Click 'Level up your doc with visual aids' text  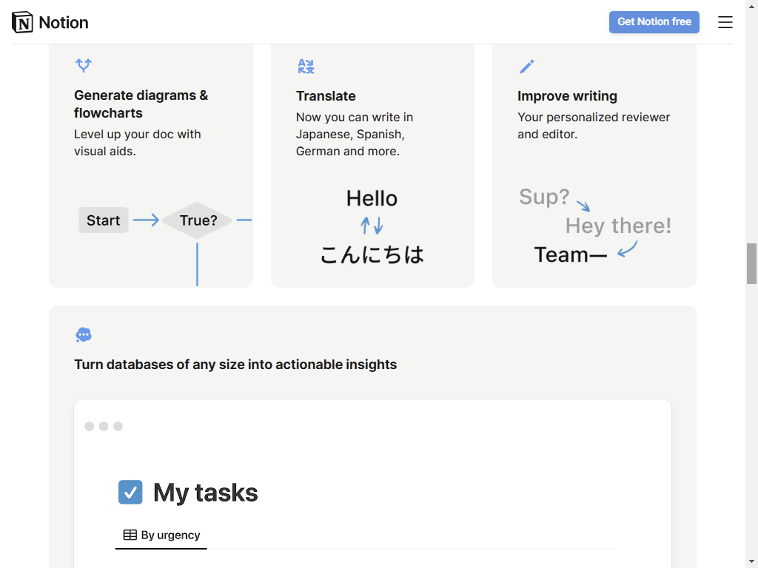pos(137,143)
